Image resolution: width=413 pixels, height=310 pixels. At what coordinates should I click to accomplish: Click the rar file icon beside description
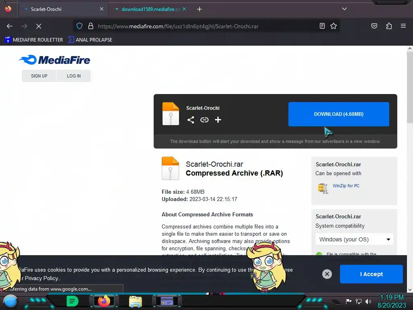(x=171, y=168)
